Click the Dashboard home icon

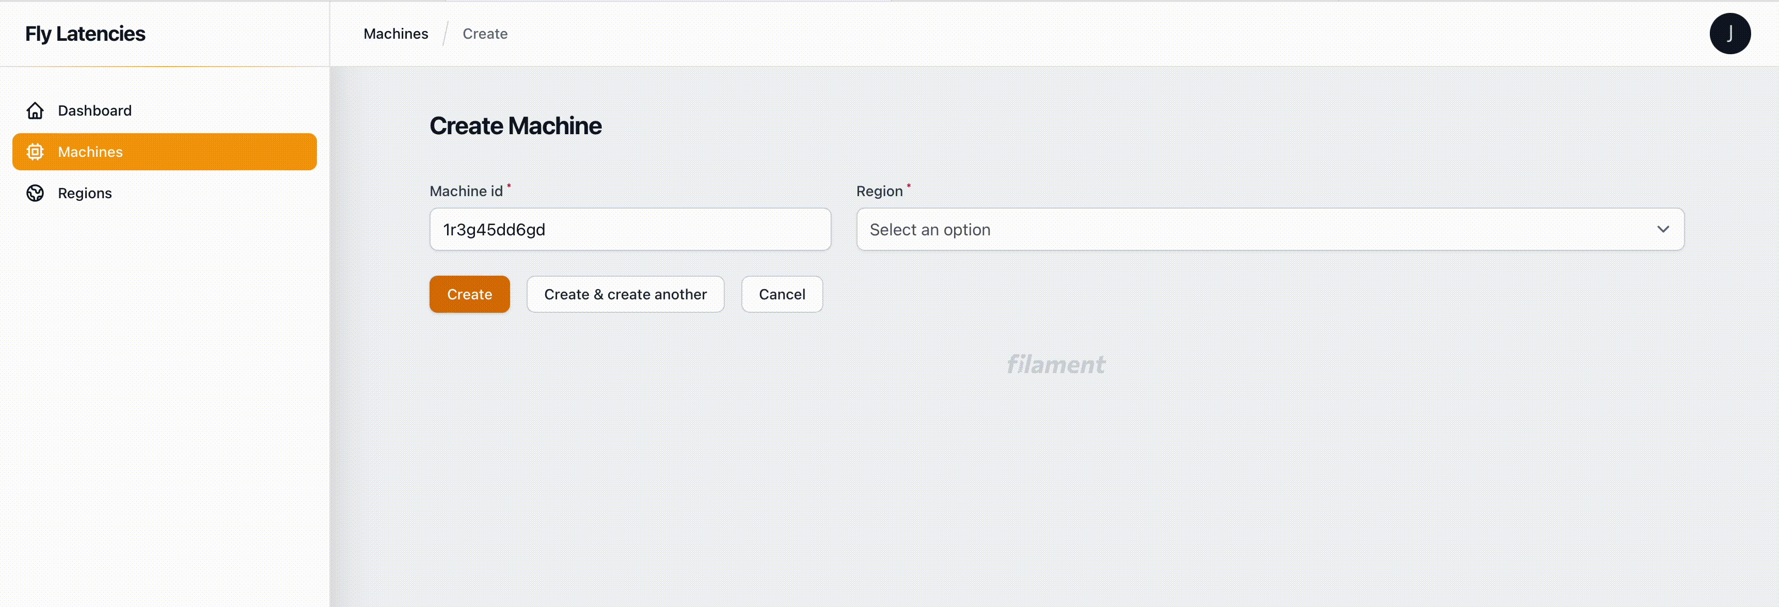click(x=35, y=110)
